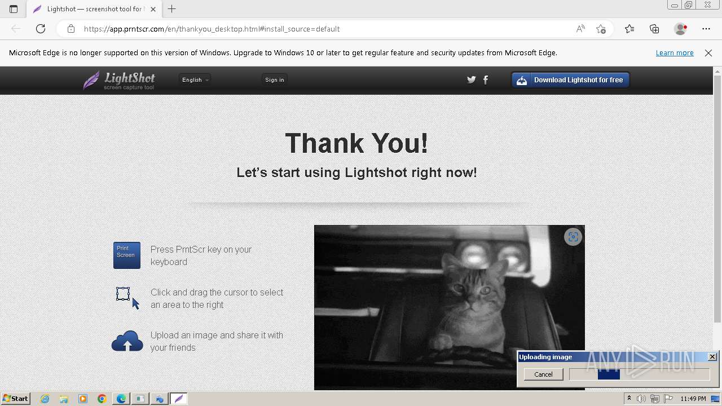Image resolution: width=722 pixels, height=406 pixels.
Task: Click 'Thank You!' heading text
Action: [x=356, y=143]
